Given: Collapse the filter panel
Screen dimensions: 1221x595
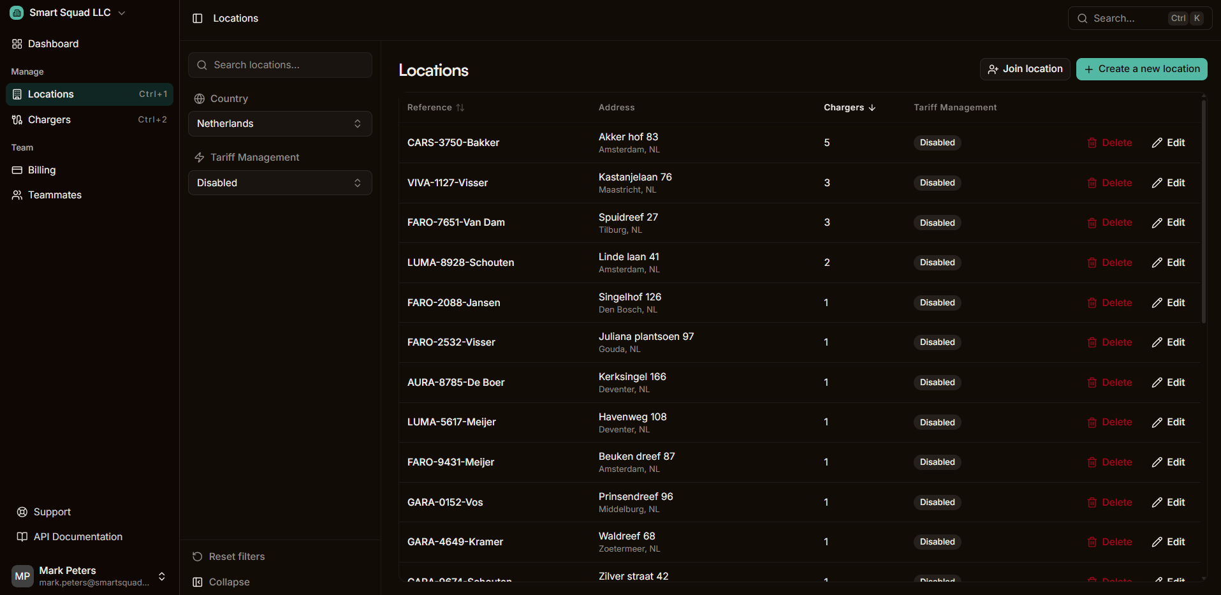Looking at the screenshot, I should point(221,582).
